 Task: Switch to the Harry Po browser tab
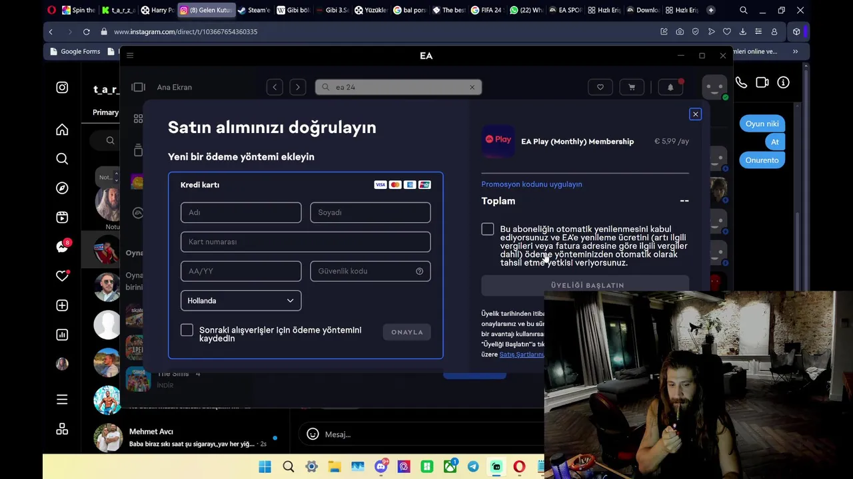click(x=157, y=10)
